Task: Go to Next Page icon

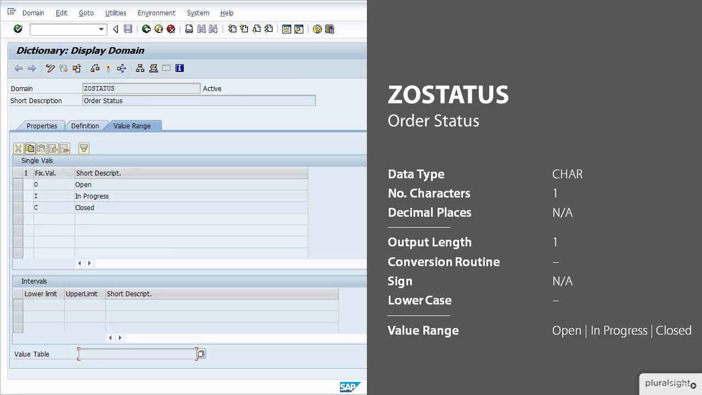Action: pos(256,29)
